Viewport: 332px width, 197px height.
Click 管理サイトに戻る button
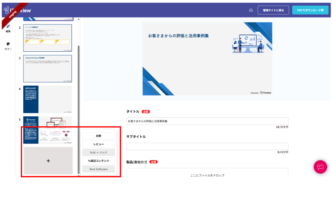273,10
